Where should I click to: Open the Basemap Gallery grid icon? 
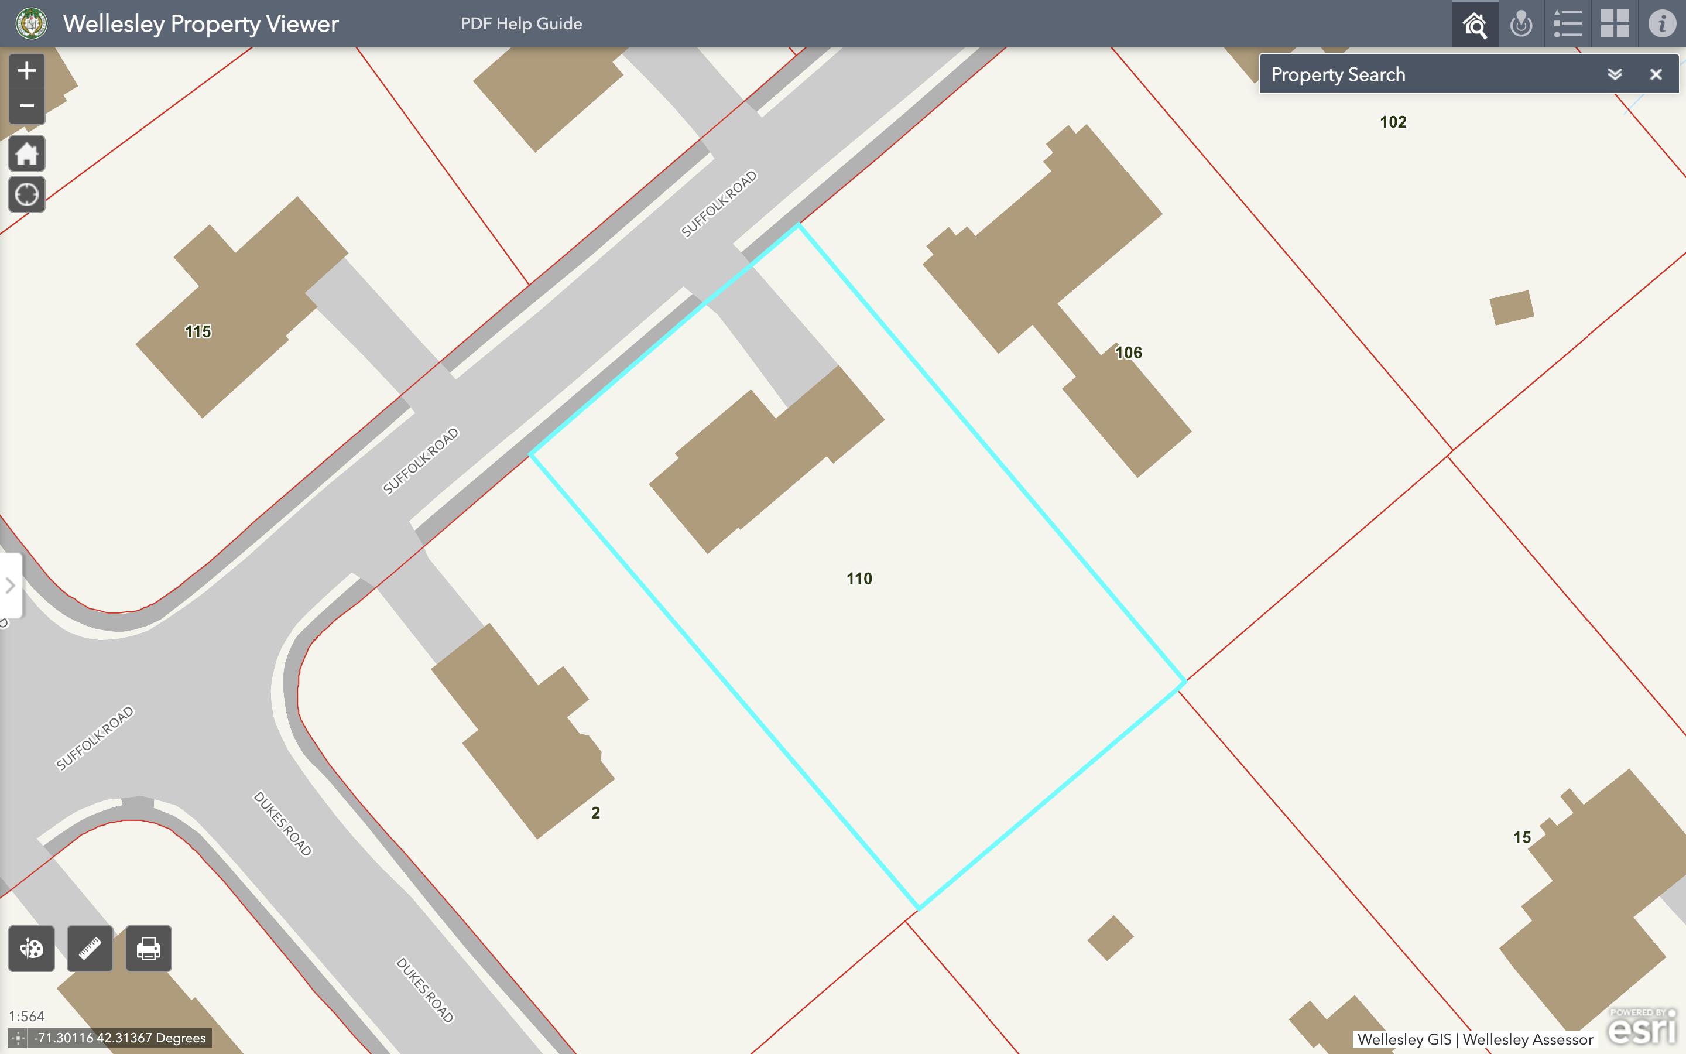click(x=1614, y=23)
